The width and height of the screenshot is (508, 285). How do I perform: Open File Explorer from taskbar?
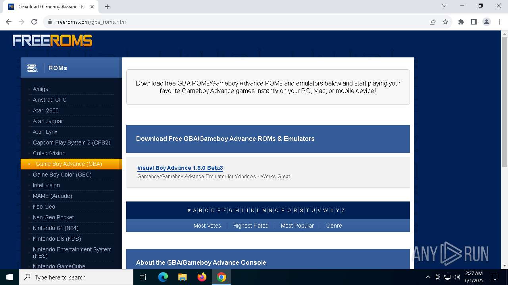183,277
